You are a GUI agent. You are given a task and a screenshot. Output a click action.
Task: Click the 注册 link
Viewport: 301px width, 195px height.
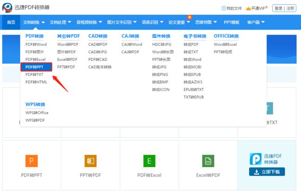[x=290, y=8]
